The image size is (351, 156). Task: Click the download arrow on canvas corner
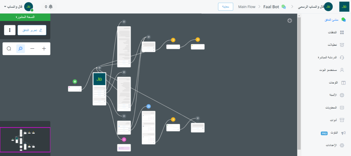pos(290,20)
